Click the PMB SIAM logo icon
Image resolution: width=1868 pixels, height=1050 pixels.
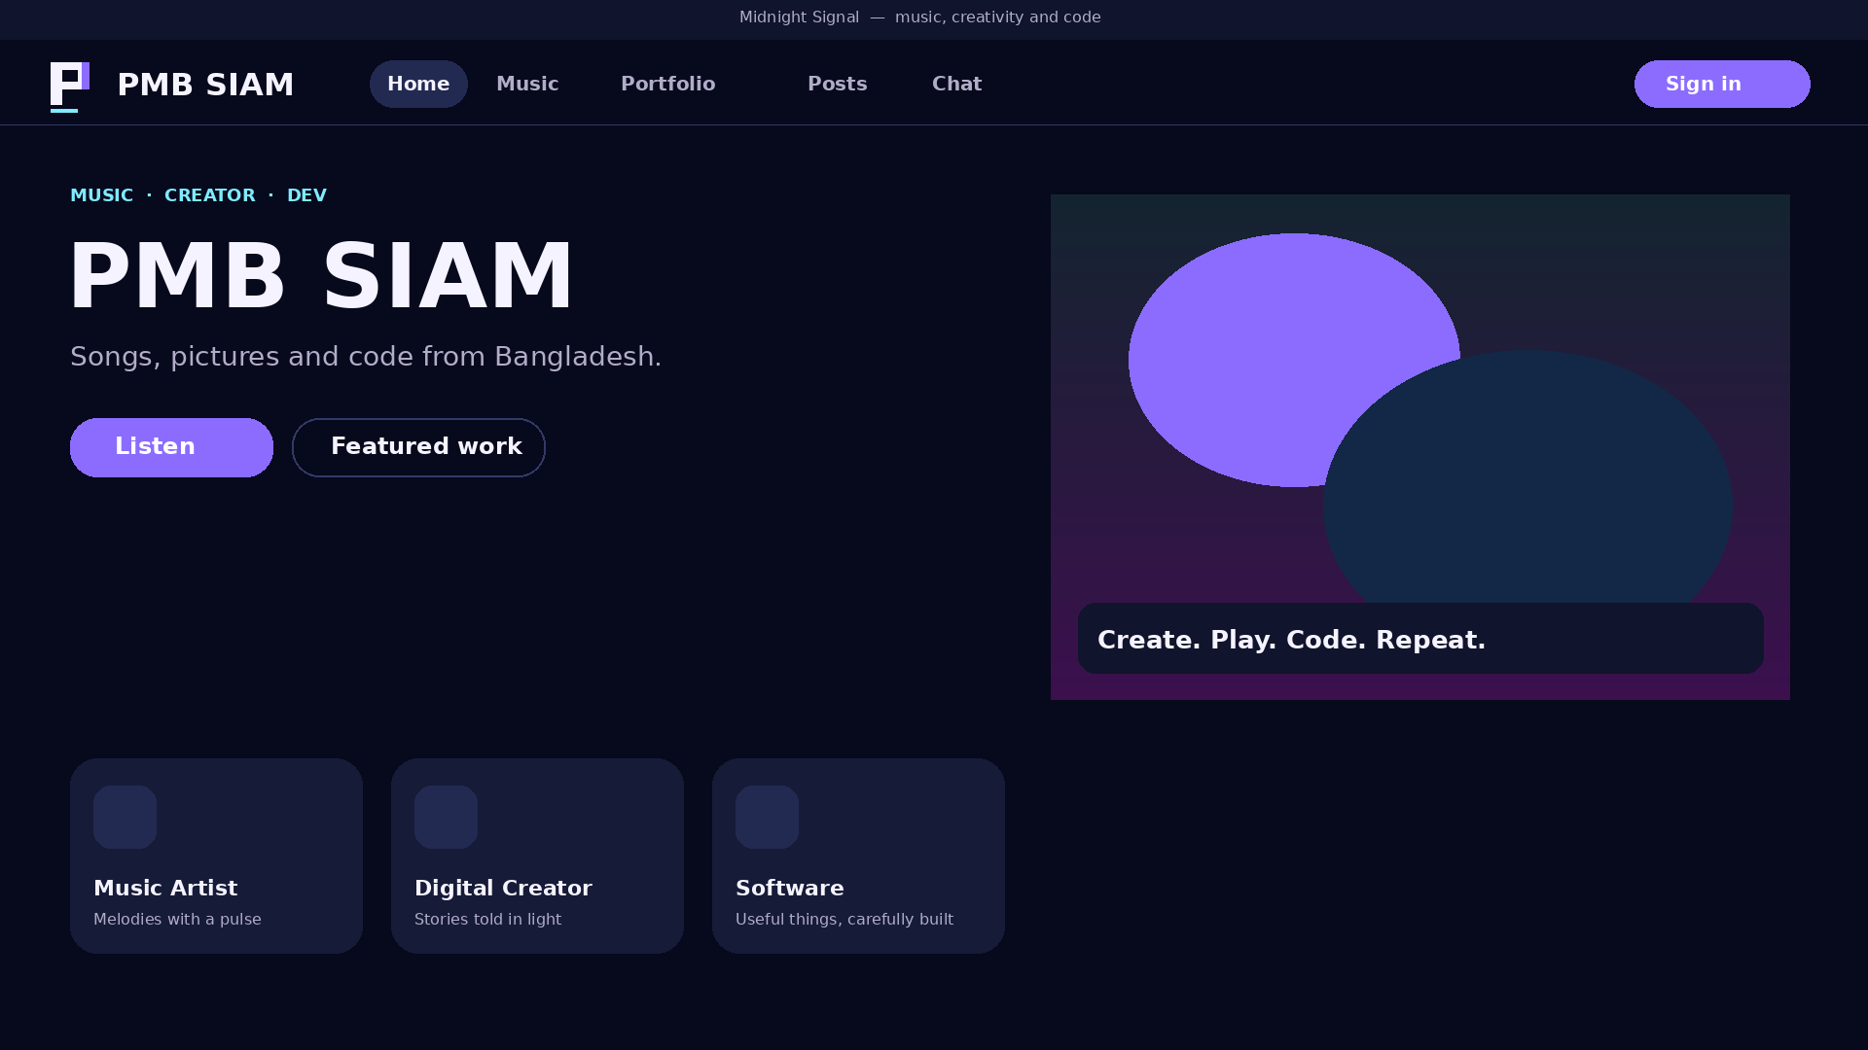point(70,87)
